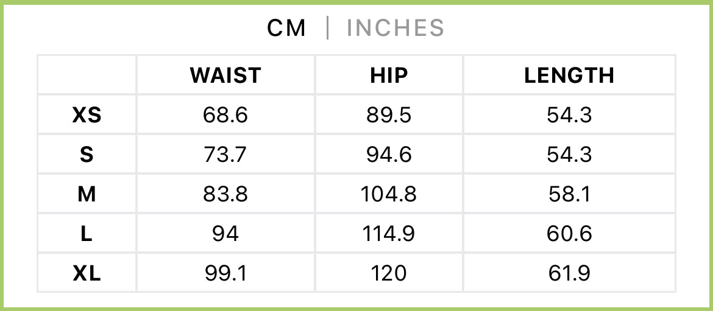Select the XS size row label
This screenshot has height=311, width=713.
click(x=87, y=115)
